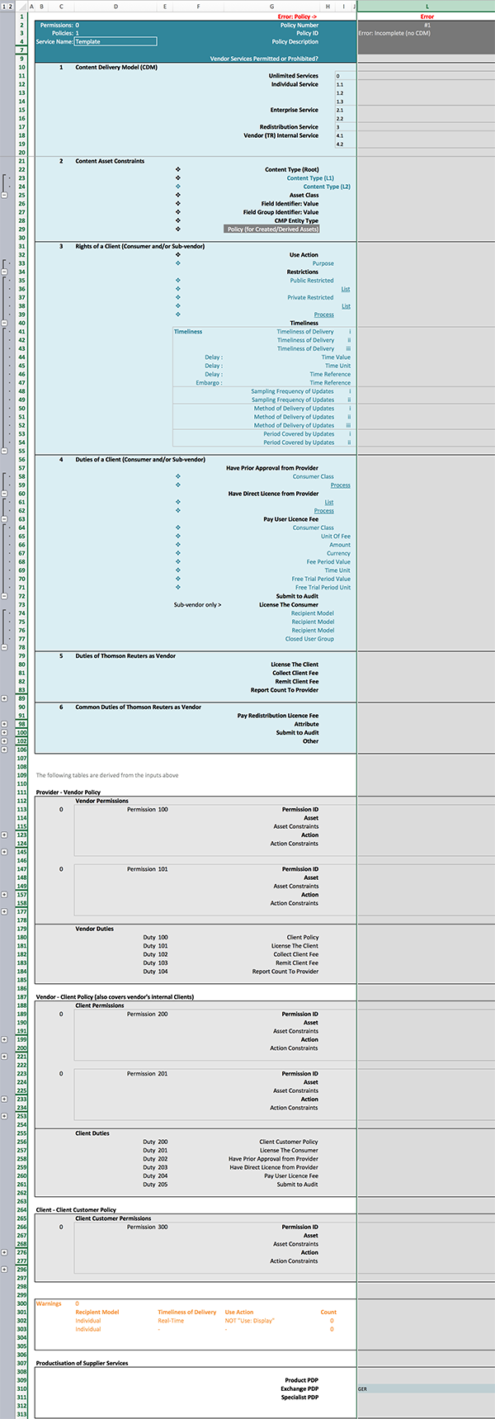Select the Sub-vendor only > cell
Viewport: 495px width, 1419px height.
(x=197, y=605)
